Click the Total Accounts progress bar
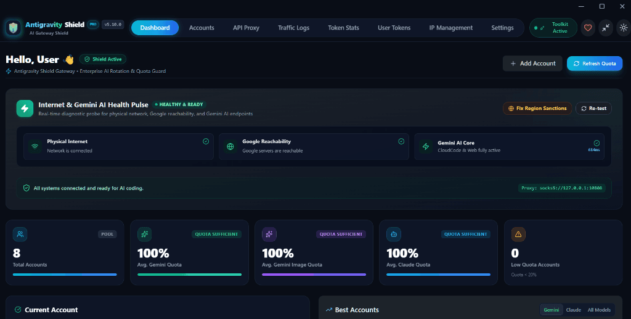 65,275
